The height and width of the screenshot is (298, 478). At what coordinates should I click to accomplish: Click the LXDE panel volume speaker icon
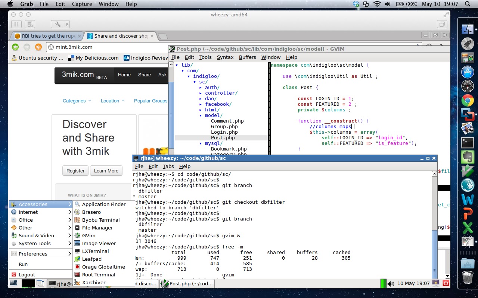[391, 283]
